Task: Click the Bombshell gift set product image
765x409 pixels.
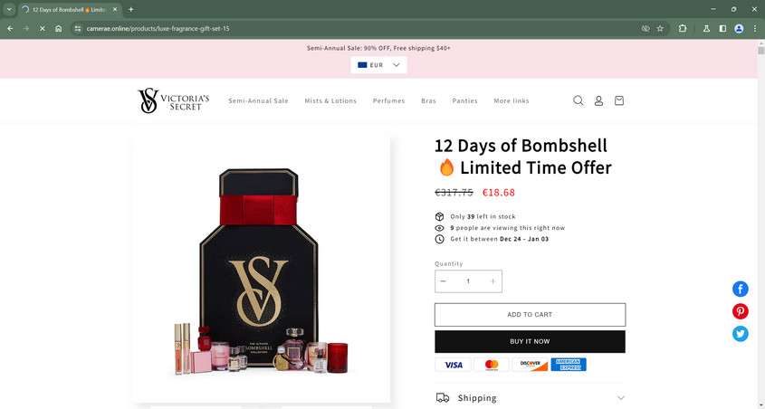Action: [261, 270]
